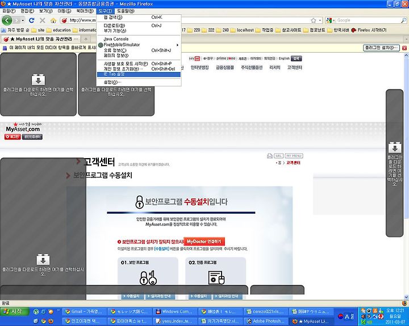Click the URL copy button
Screen dimensions: 409x326
278,156
